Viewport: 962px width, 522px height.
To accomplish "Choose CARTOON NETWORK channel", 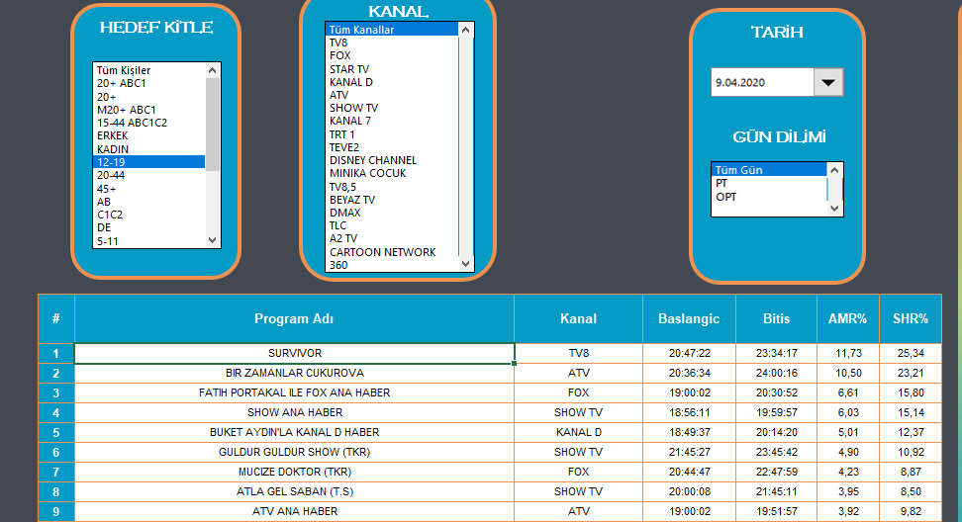I will [x=382, y=252].
